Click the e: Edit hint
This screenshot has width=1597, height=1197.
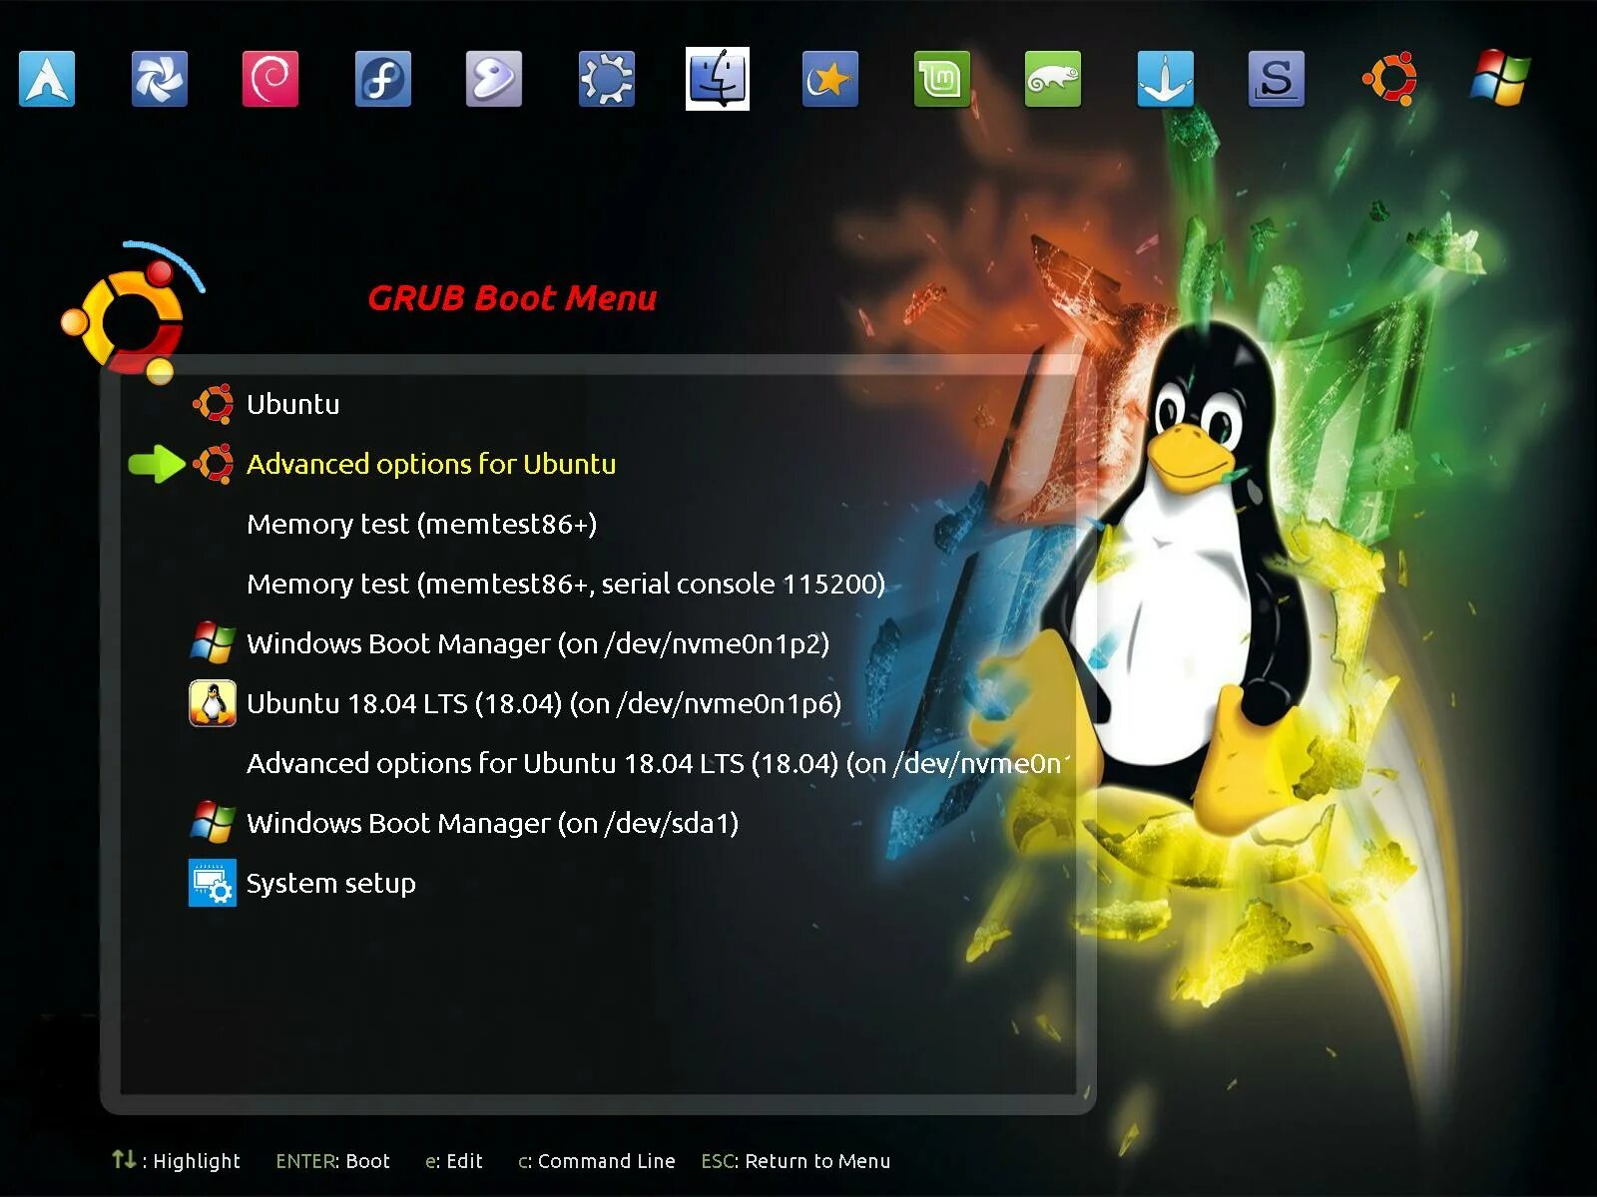pyautogui.click(x=454, y=1161)
